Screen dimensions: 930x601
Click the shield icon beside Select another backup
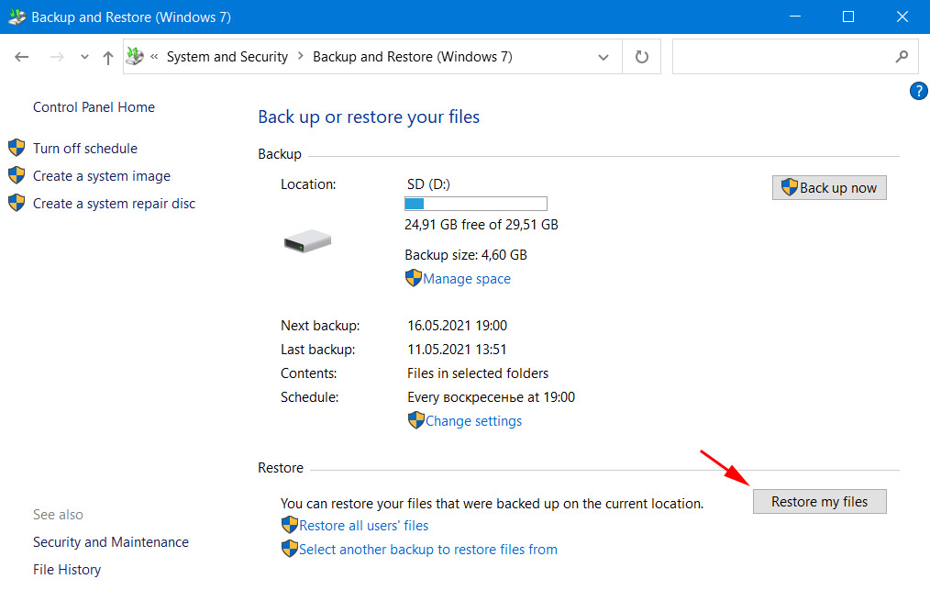[x=290, y=548]
